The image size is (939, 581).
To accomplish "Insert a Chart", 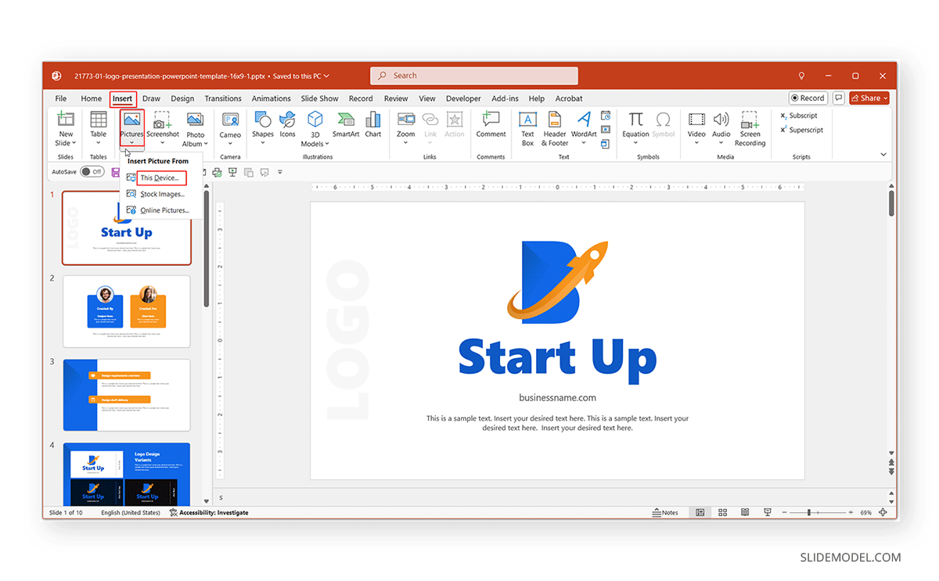I will (x=373, y=125).
